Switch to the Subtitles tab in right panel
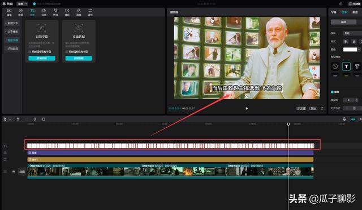 pyautogui.click(x=333, y=12)
